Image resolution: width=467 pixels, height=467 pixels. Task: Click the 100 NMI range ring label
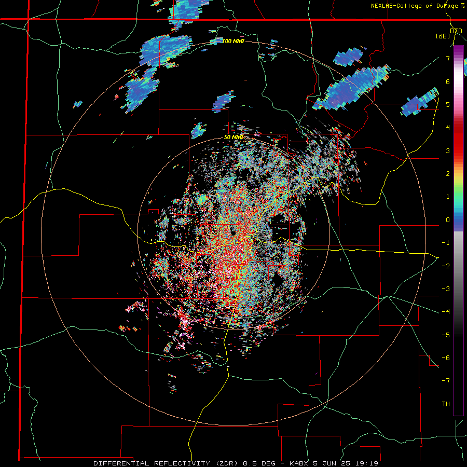click(x=233, y=41)
